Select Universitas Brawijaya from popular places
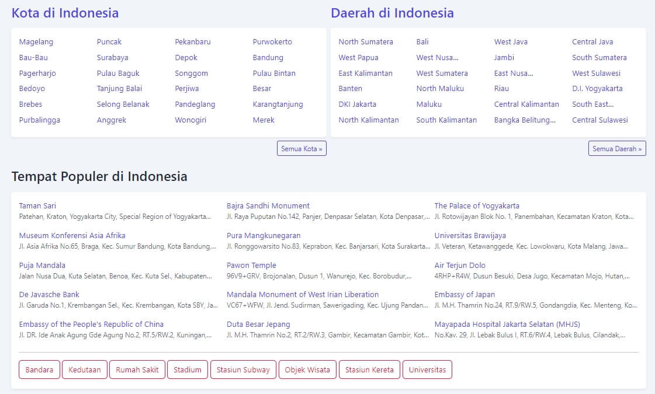The width and height of the screenshot is (655, 394). [471, 235]
